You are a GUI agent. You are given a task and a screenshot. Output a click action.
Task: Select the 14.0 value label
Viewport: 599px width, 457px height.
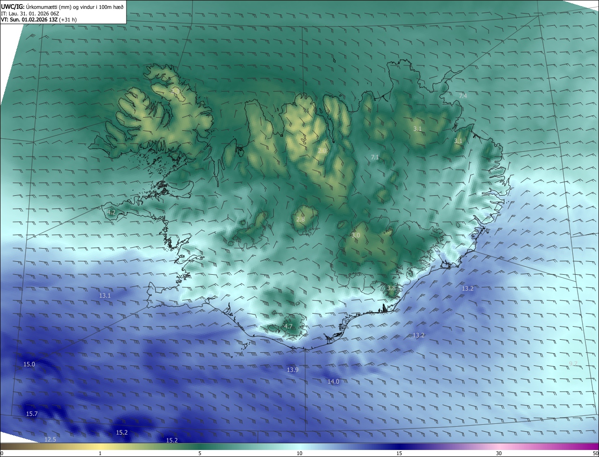coord(333,381)
